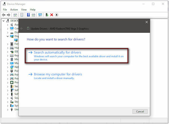Screen dimensions: 169x124
Task: Choose Browse my computer for drivers
Action: click(x=58, y=74)
